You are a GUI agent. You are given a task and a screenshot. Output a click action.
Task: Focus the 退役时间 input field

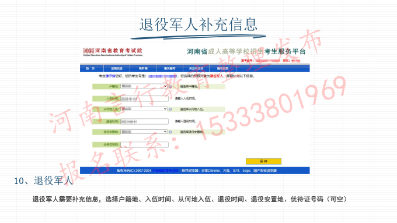[144, 122]
